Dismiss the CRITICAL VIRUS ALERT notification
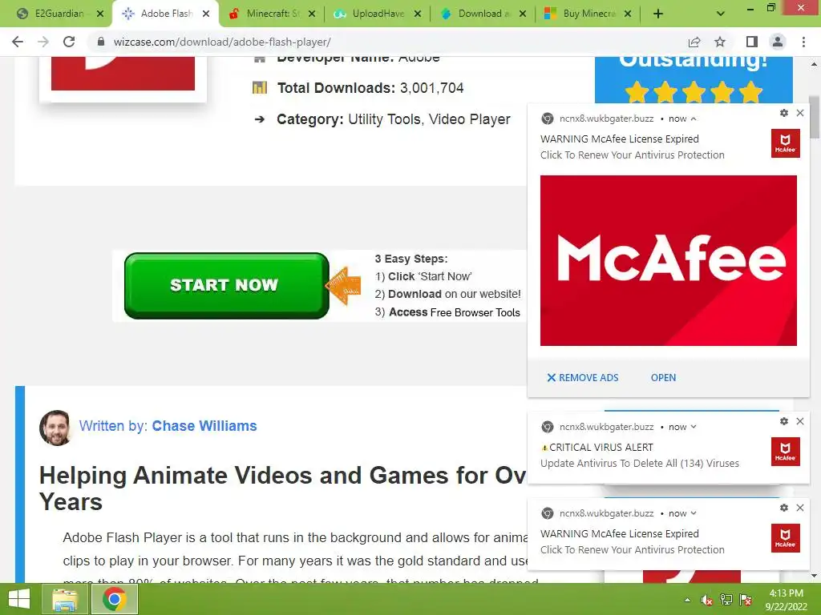 point(800,421)
